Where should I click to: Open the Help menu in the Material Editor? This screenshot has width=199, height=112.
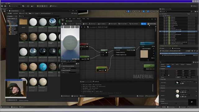88,19
